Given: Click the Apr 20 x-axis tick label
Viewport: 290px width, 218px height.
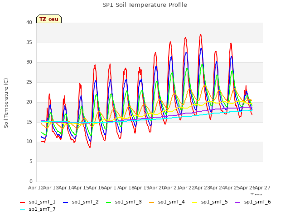Looking at the screenshot, I should point(157,188).
